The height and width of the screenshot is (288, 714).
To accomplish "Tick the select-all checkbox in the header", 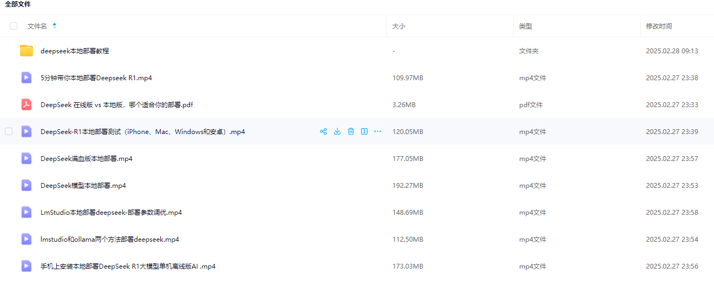I will [13, 26].
